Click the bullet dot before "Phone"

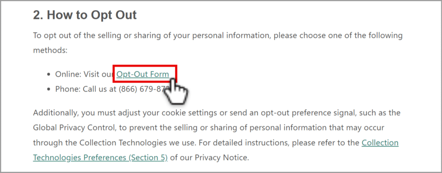(49, 90)
